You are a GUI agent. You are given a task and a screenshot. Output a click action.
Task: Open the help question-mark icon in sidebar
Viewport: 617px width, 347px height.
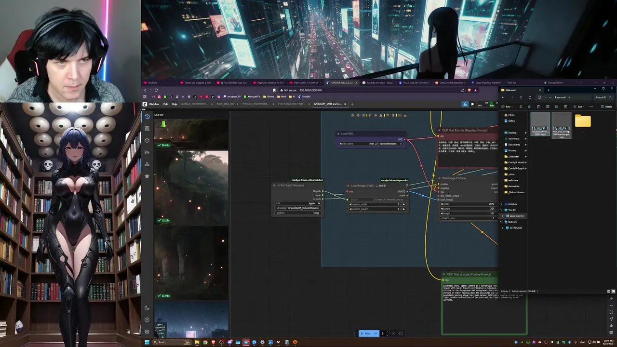(x=147, y=320)
